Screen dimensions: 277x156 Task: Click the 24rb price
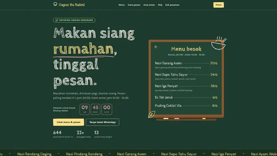tap(214, 75)
